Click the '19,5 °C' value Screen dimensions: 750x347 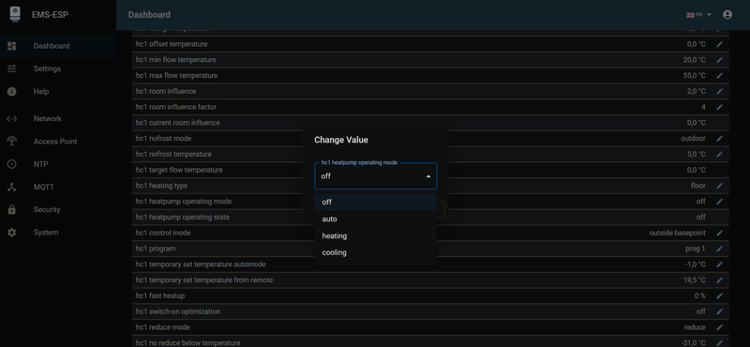tap(695, 280)
